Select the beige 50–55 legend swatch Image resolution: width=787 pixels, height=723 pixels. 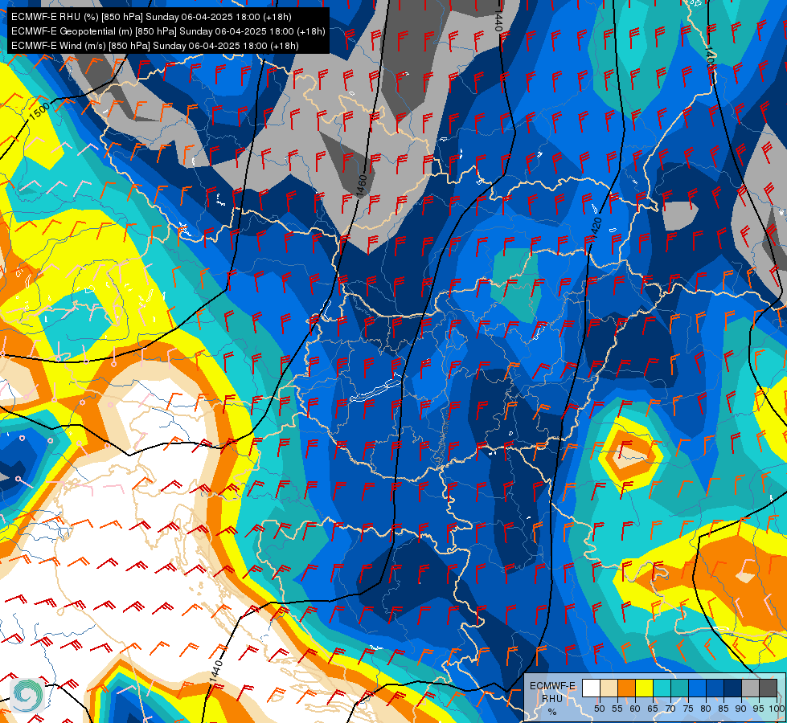click(x=609, y=688)
